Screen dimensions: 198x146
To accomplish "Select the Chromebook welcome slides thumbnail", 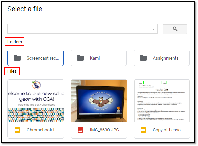I will pos(36,101).
